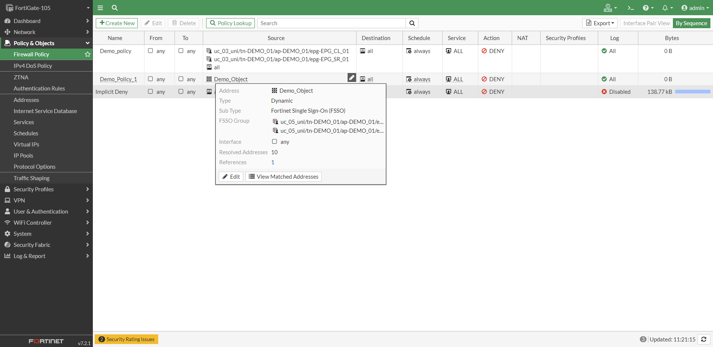
Task: Switch to Interface Pair View
Action: click(646, 23)
